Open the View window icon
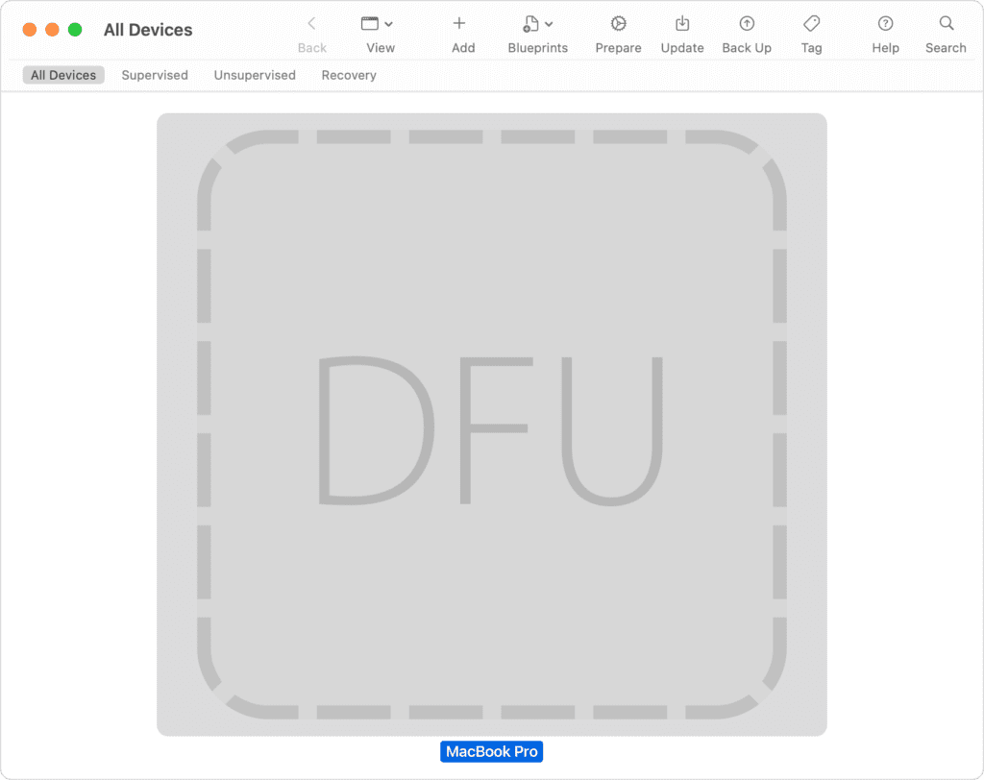 [x=370, y=24]
